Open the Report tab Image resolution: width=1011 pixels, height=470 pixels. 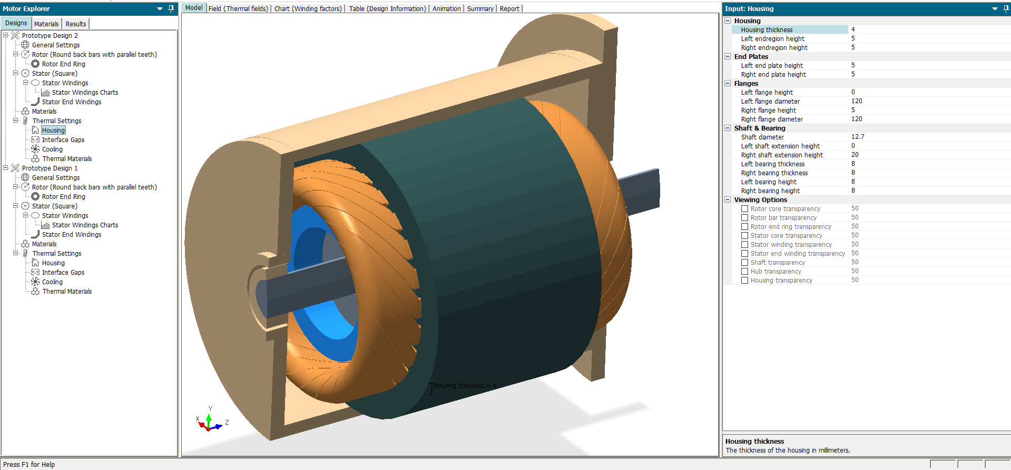[509, 8]
